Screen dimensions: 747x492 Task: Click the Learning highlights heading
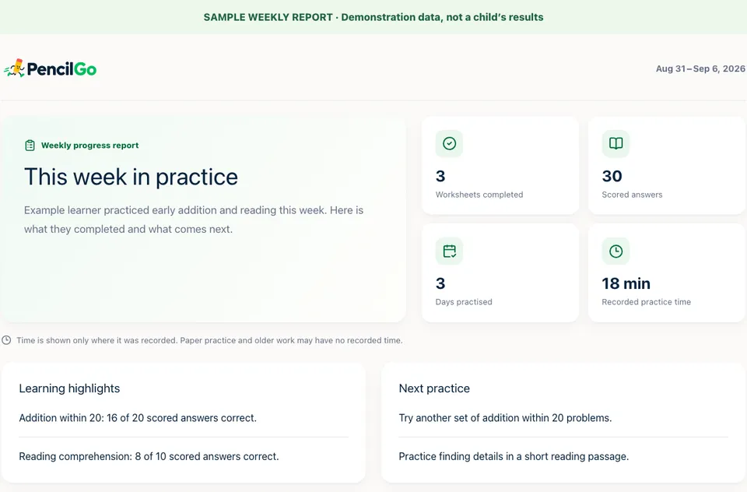tap(69, 388)
